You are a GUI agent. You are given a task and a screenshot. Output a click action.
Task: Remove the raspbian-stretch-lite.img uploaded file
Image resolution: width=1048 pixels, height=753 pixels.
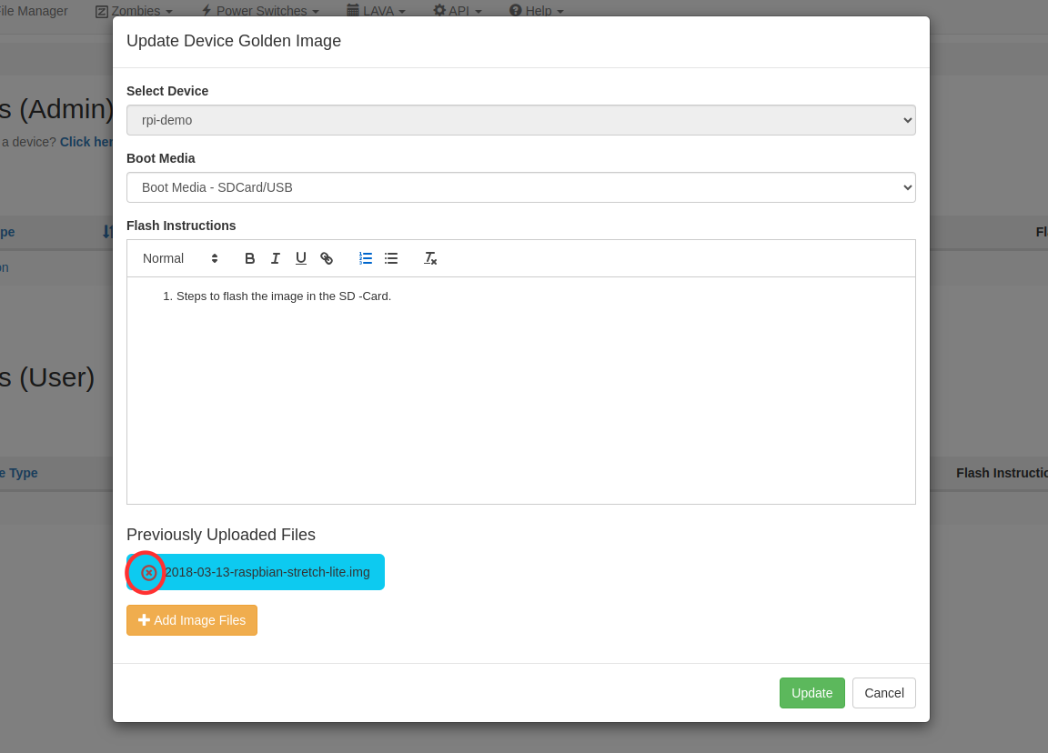tap(148, 573)
